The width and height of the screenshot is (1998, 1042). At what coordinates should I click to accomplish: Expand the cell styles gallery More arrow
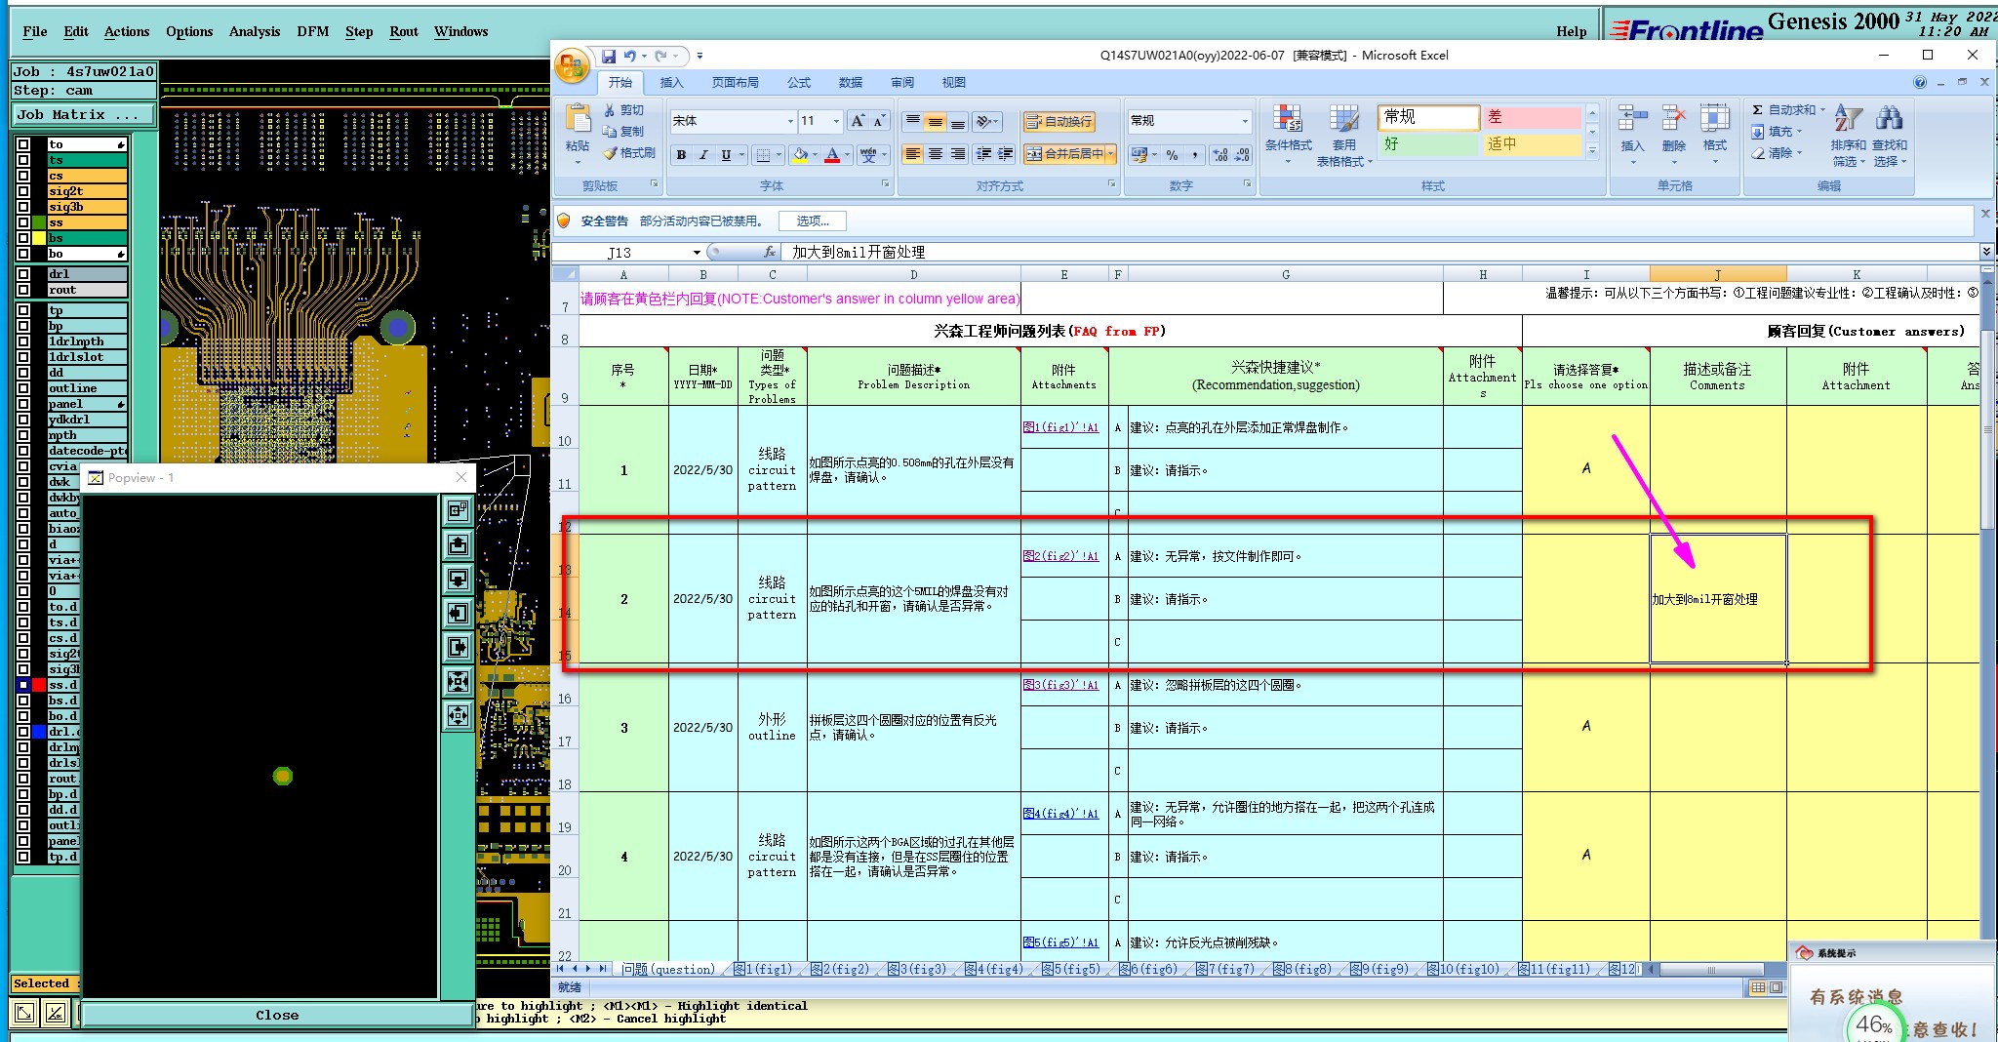point(1592,151)
